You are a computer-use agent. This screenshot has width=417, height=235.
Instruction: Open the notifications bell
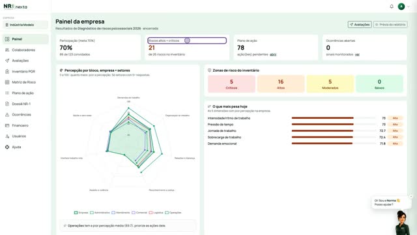392,7
